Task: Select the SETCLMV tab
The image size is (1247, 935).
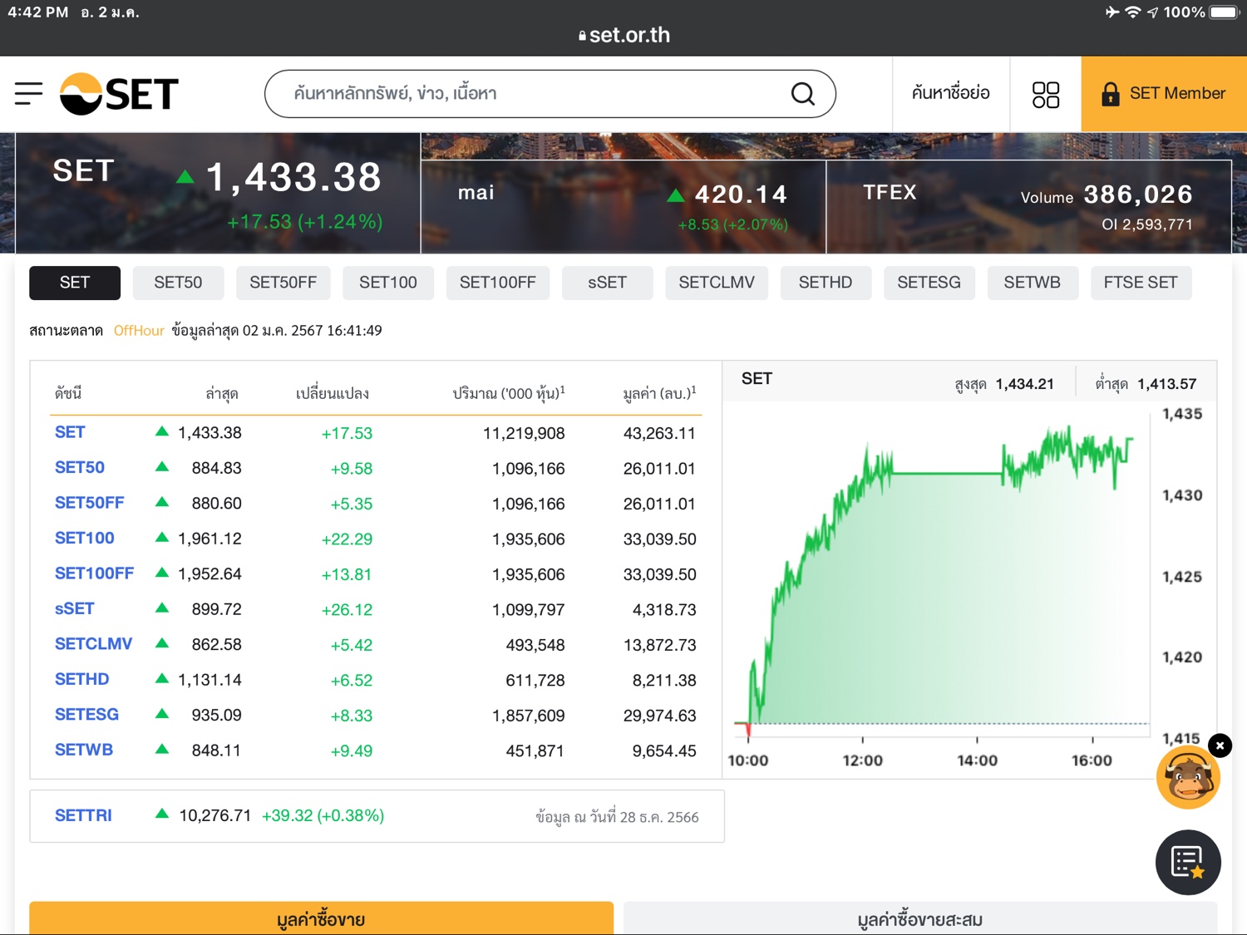Action: click(x=717, y=283)
